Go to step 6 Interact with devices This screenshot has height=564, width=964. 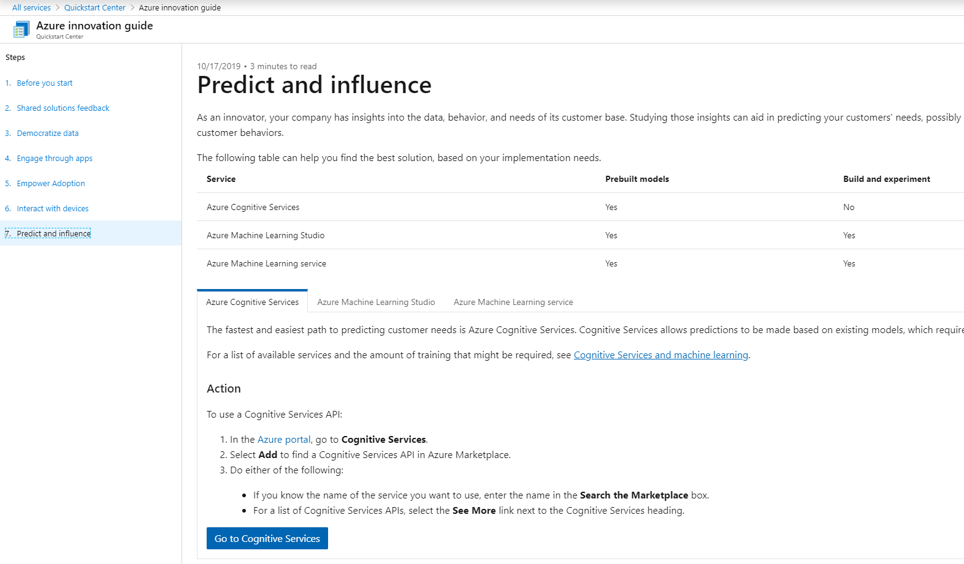(53, 209)
